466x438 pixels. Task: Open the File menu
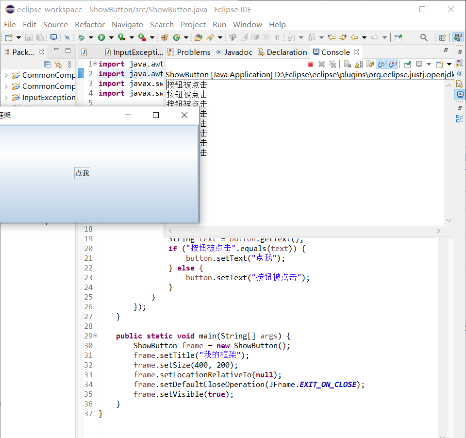10,24
